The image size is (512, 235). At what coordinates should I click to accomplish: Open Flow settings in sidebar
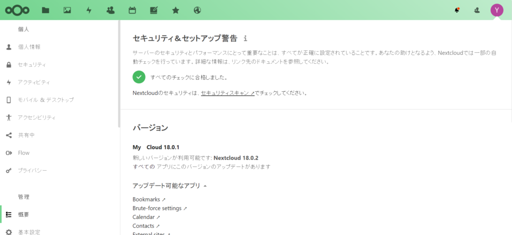coord(23,153)
